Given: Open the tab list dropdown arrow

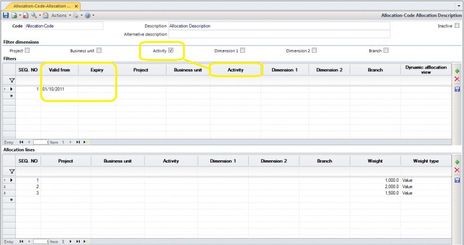Looking at the screenshot, I should click(x=459, y=6).
